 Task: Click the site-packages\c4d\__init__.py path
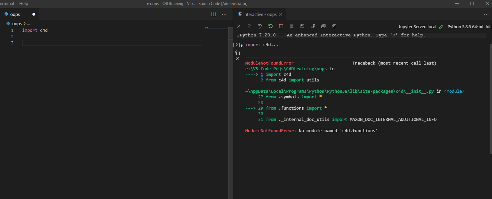point(339,91)
